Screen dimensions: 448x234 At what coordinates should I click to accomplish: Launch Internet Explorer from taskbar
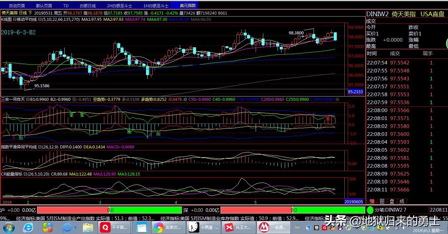pyautogui.click(x=28, y=227)
